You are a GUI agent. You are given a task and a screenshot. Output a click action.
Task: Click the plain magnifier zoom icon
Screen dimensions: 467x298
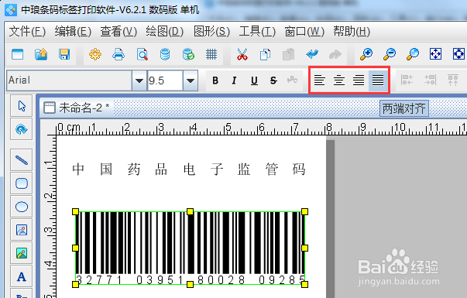click(x=413, y=54)
